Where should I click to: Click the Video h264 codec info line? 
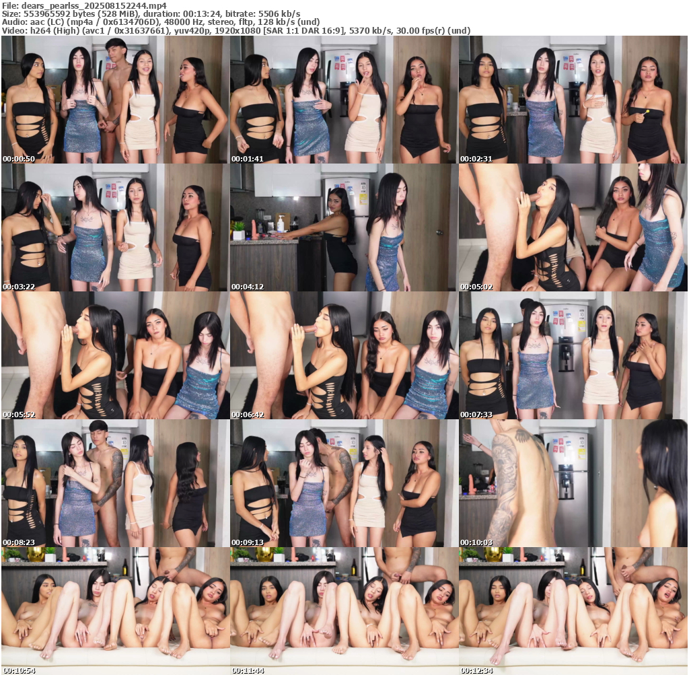pos(236,30)
